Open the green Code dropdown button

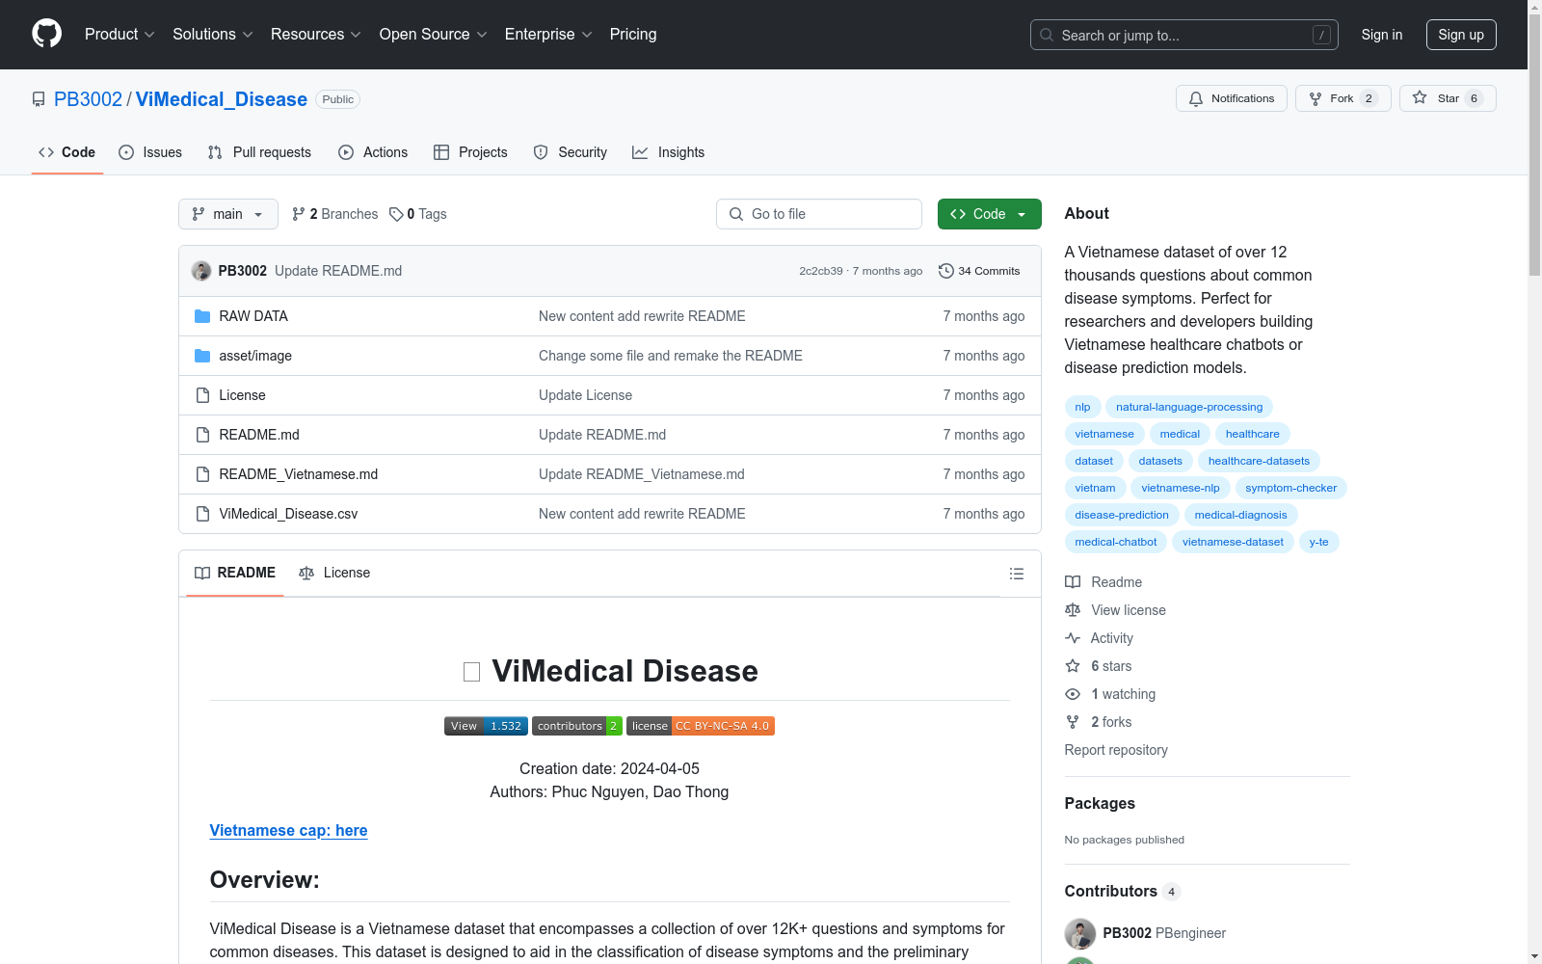(x=989, y=214)
